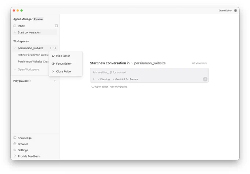Click the Ask anything input field
Screen dimensions: 250x174
(x=149, y=72)
